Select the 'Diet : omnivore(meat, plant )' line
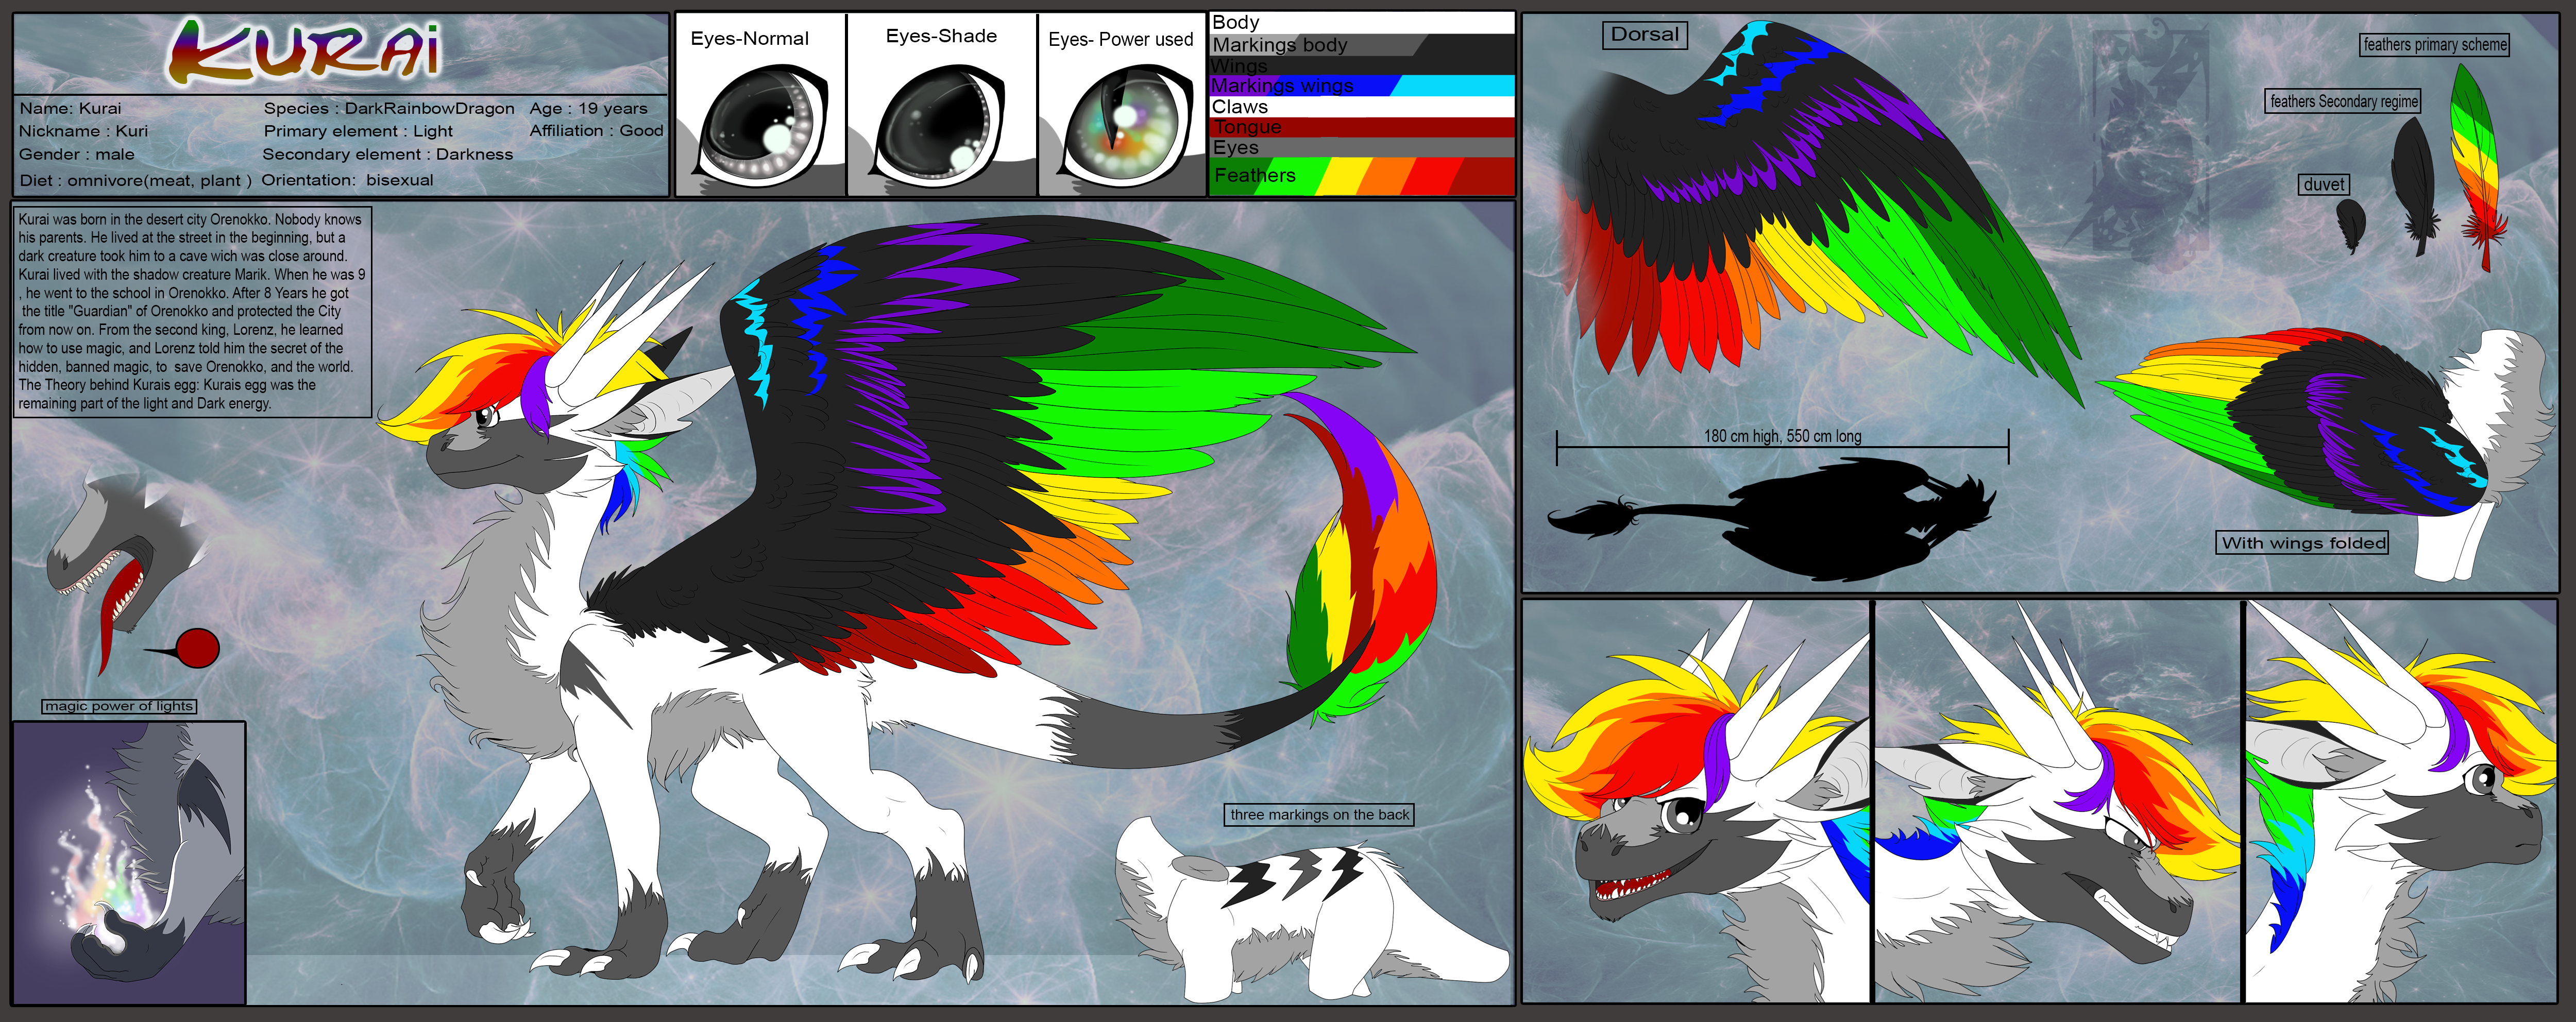Viewport: 2576px width, 1022px height. pos(135,180)
